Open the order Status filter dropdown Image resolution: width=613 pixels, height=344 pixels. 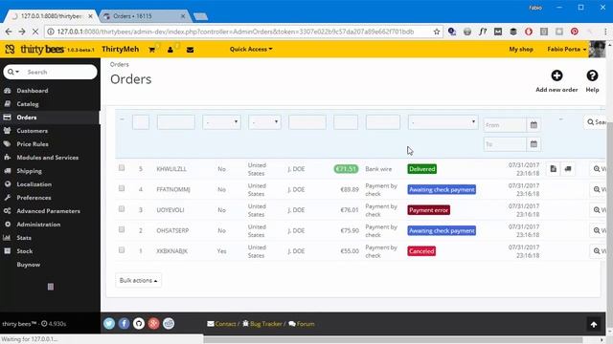click(x=443, y=122)
